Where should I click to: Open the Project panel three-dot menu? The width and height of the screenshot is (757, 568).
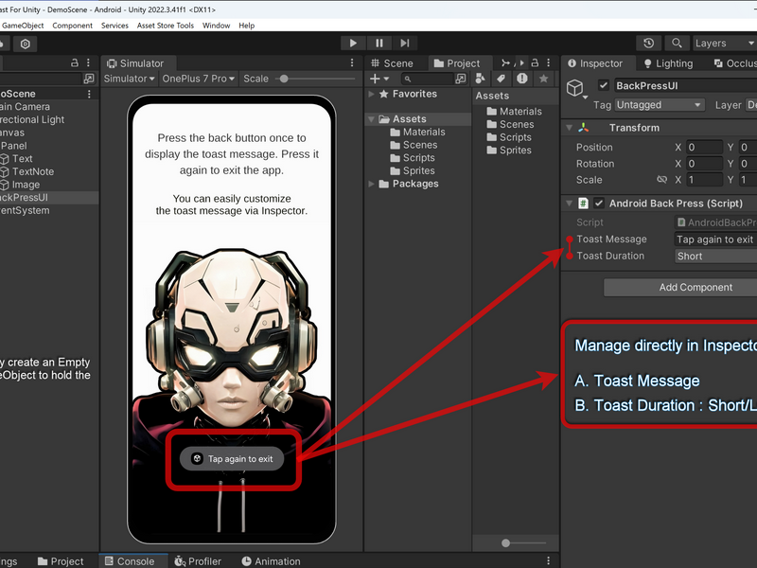549,62
